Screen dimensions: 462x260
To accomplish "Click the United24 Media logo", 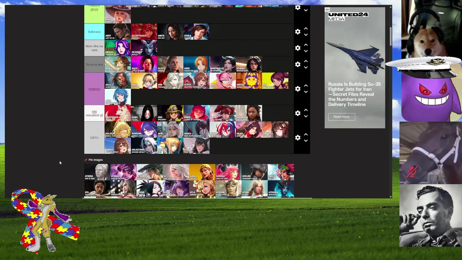I will pos(348,16).
